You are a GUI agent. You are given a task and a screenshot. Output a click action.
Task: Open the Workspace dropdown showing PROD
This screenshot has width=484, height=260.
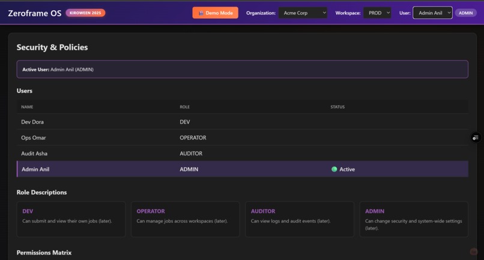[x=377, y=13]
